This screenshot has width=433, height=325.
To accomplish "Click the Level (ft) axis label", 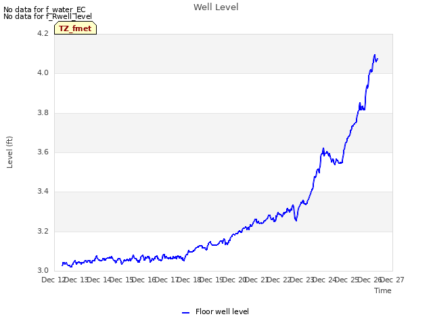I will tap(9, 152).
